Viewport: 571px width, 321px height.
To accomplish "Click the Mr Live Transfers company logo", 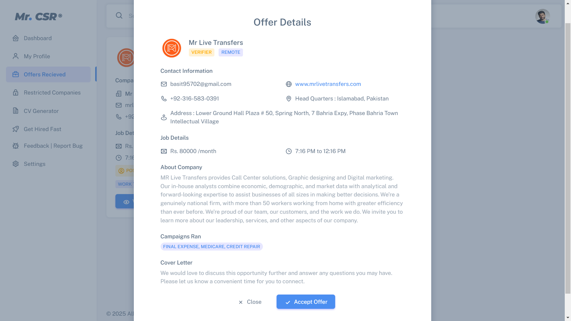I will 172,48.
